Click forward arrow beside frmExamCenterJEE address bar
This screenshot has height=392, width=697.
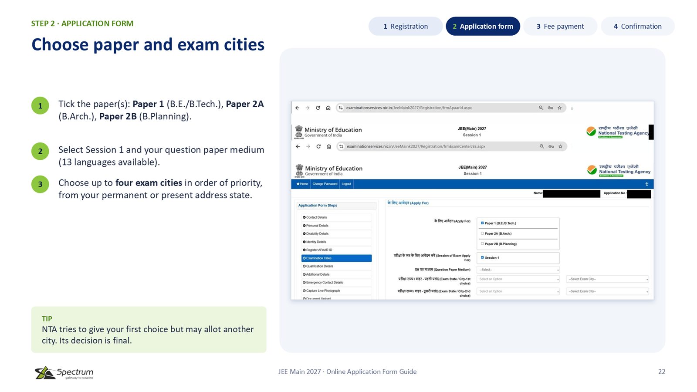[x=308, y=147]
